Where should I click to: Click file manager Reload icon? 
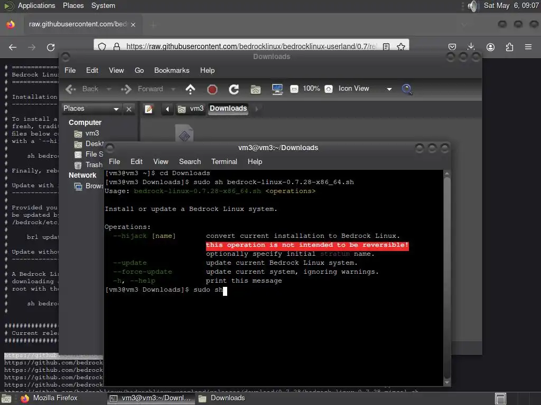pos(234,90)
